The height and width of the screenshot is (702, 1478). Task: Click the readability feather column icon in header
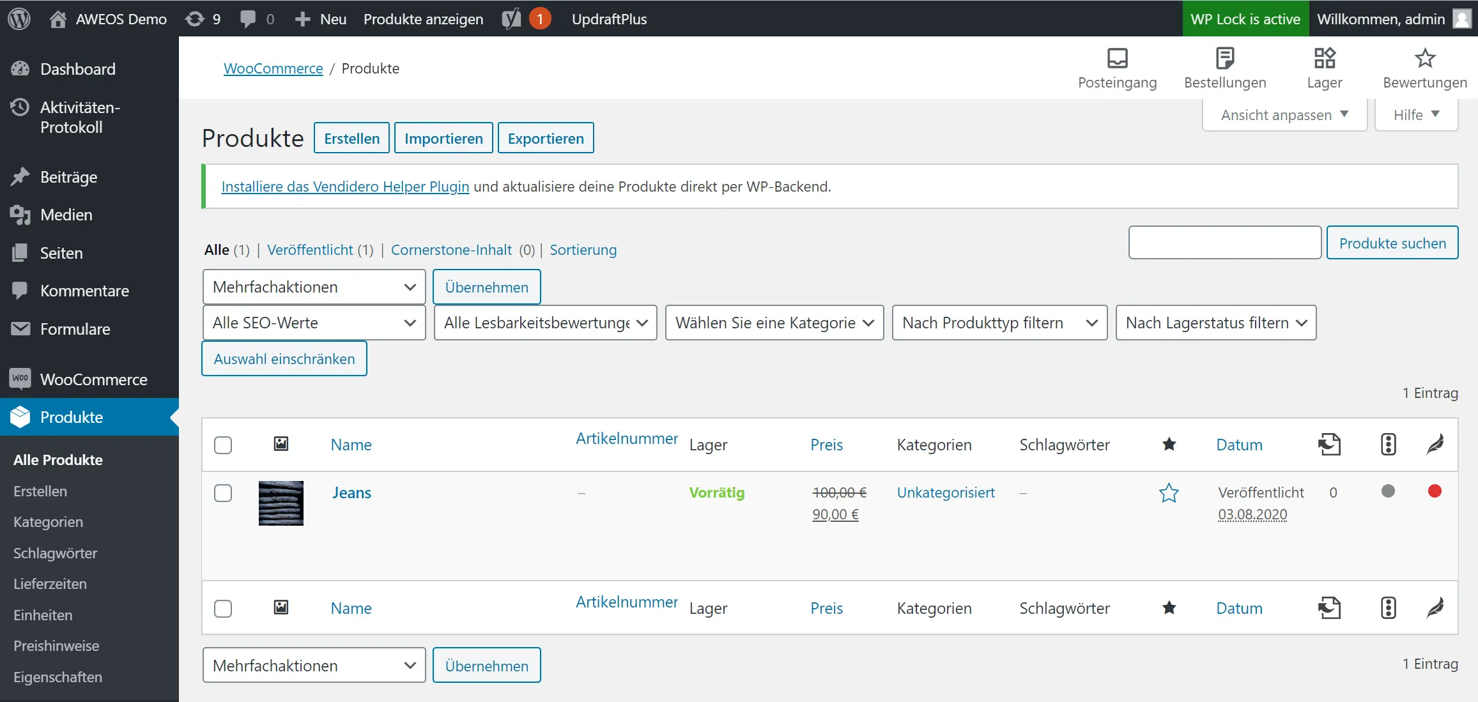coord(1435,444)
